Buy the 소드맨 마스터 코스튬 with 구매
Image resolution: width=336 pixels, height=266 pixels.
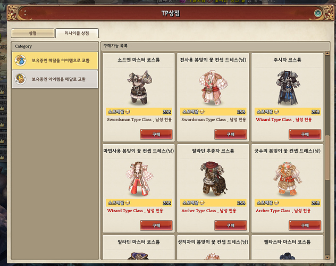(x=156, y=135)
